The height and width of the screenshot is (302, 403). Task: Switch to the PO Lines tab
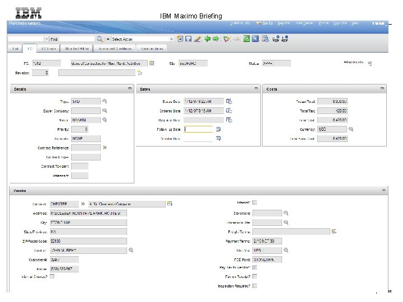pyautogui.click(x=49, y=49)
